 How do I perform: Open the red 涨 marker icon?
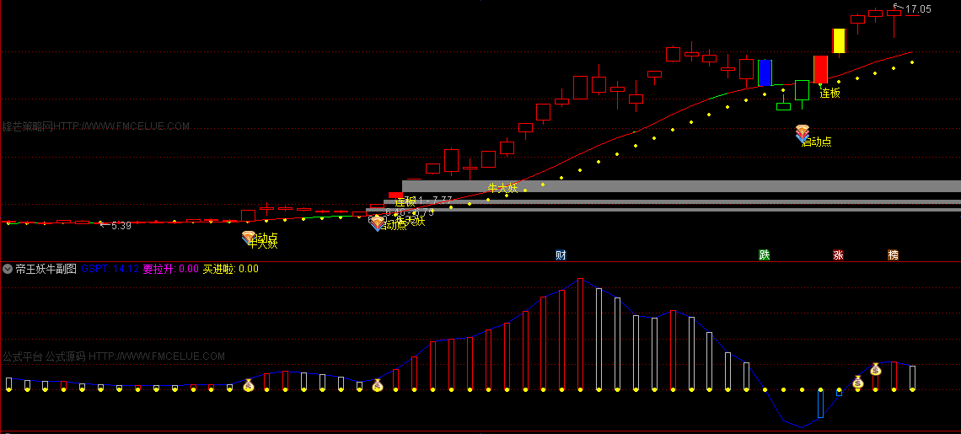pos(838,255)
